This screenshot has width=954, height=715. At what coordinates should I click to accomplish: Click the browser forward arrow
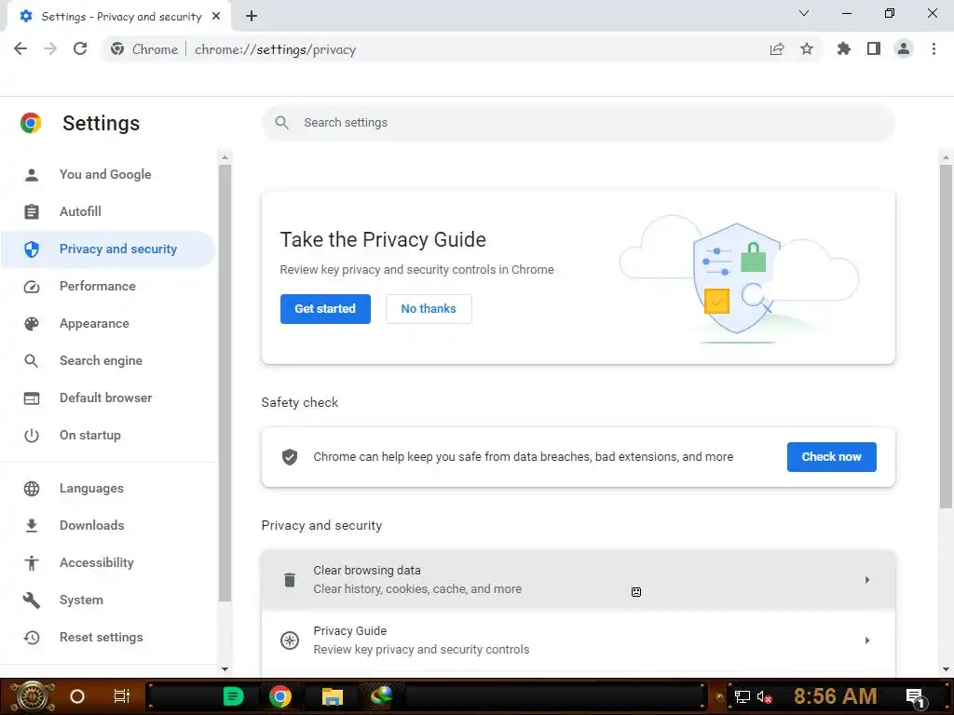coord(50,49)
